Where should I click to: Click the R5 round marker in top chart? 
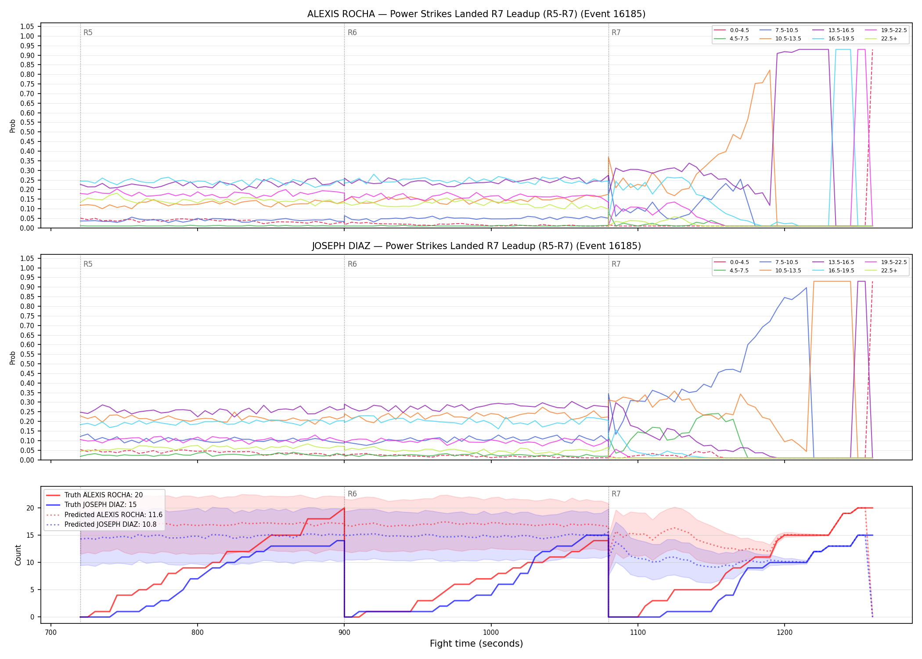(x=88, y=33)
